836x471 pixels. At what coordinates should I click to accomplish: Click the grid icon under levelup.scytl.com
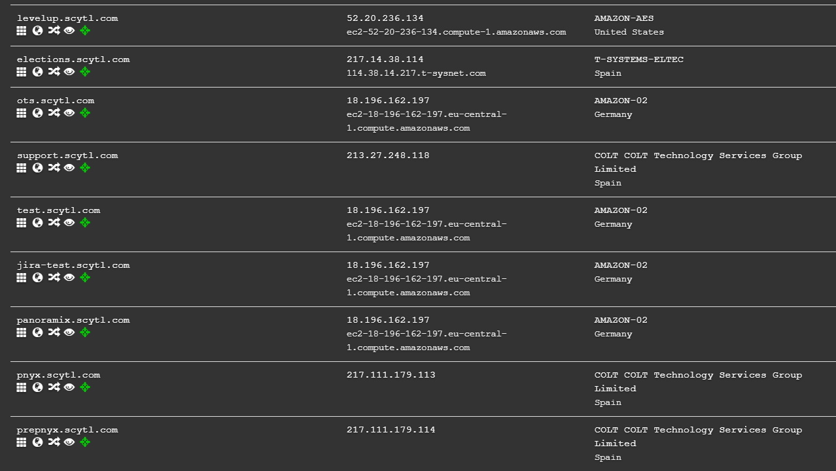tap(22, 31)
